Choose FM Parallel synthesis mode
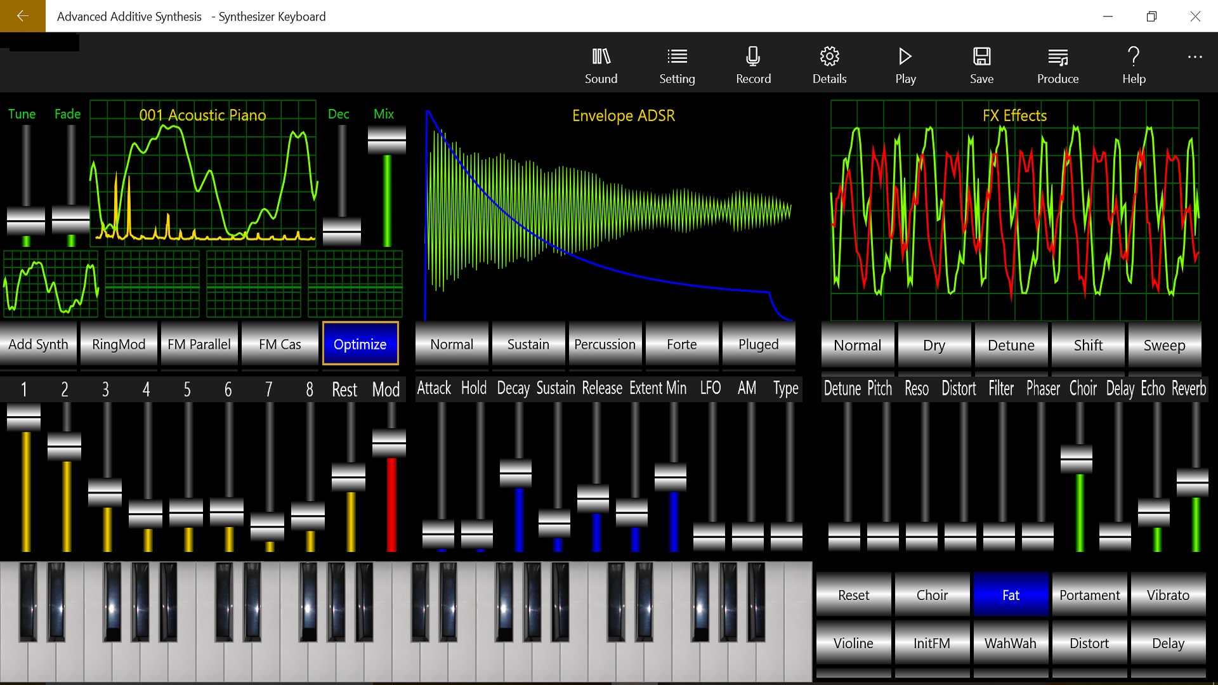The image size is (1218, 685). pos(199,344)
